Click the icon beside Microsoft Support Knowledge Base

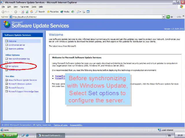[x=6, y=91]
